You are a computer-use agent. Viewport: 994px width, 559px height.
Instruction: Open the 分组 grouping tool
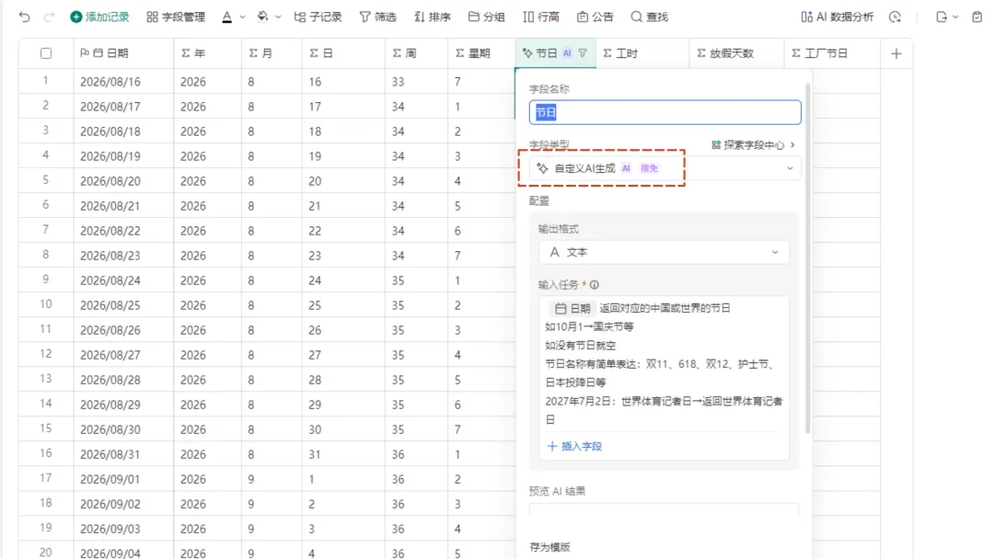tap(486, 17)
